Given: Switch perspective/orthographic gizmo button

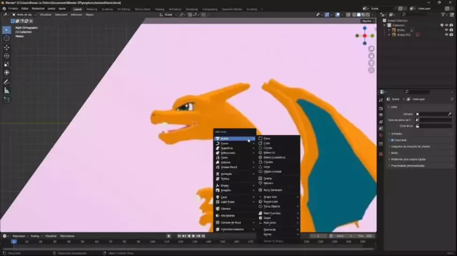Looking at the screenshot, I should [x=371, y=70].
